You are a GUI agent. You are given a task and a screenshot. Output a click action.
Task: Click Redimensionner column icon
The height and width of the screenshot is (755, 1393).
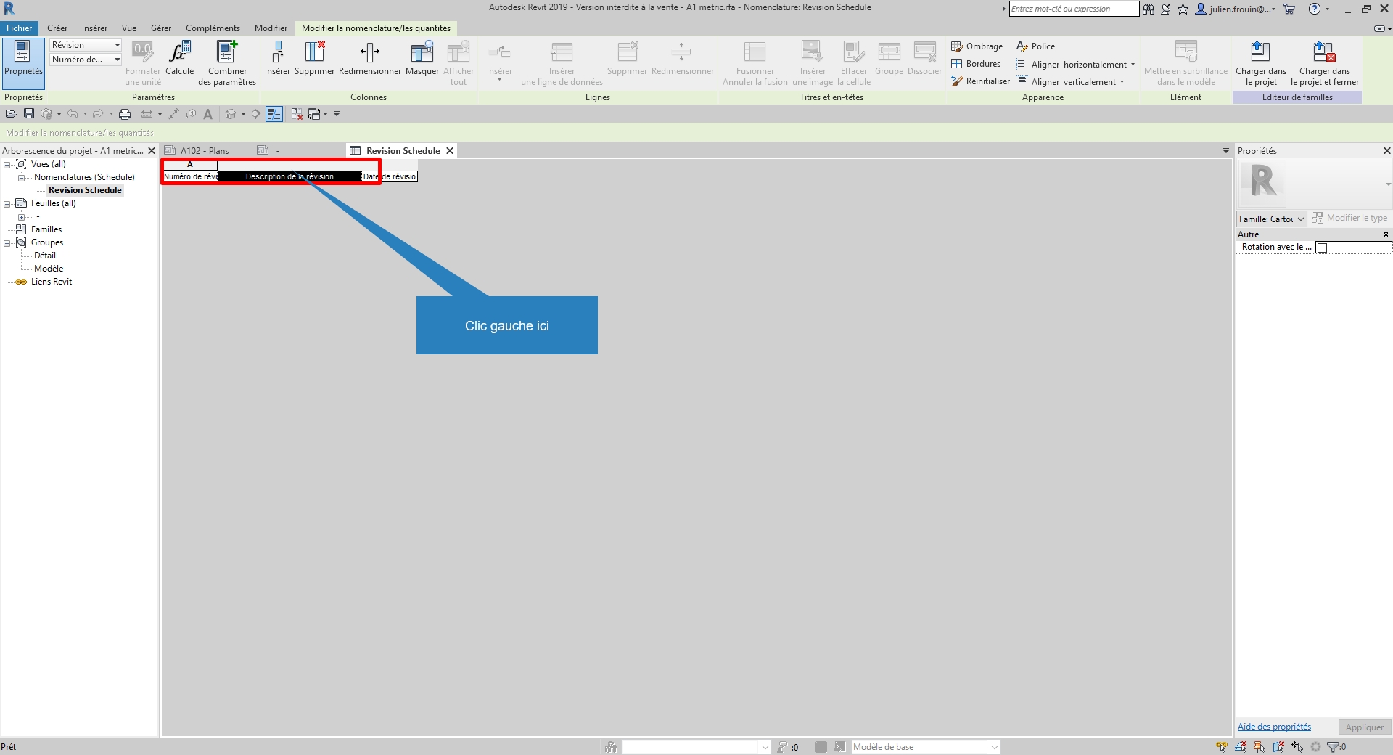370,53
